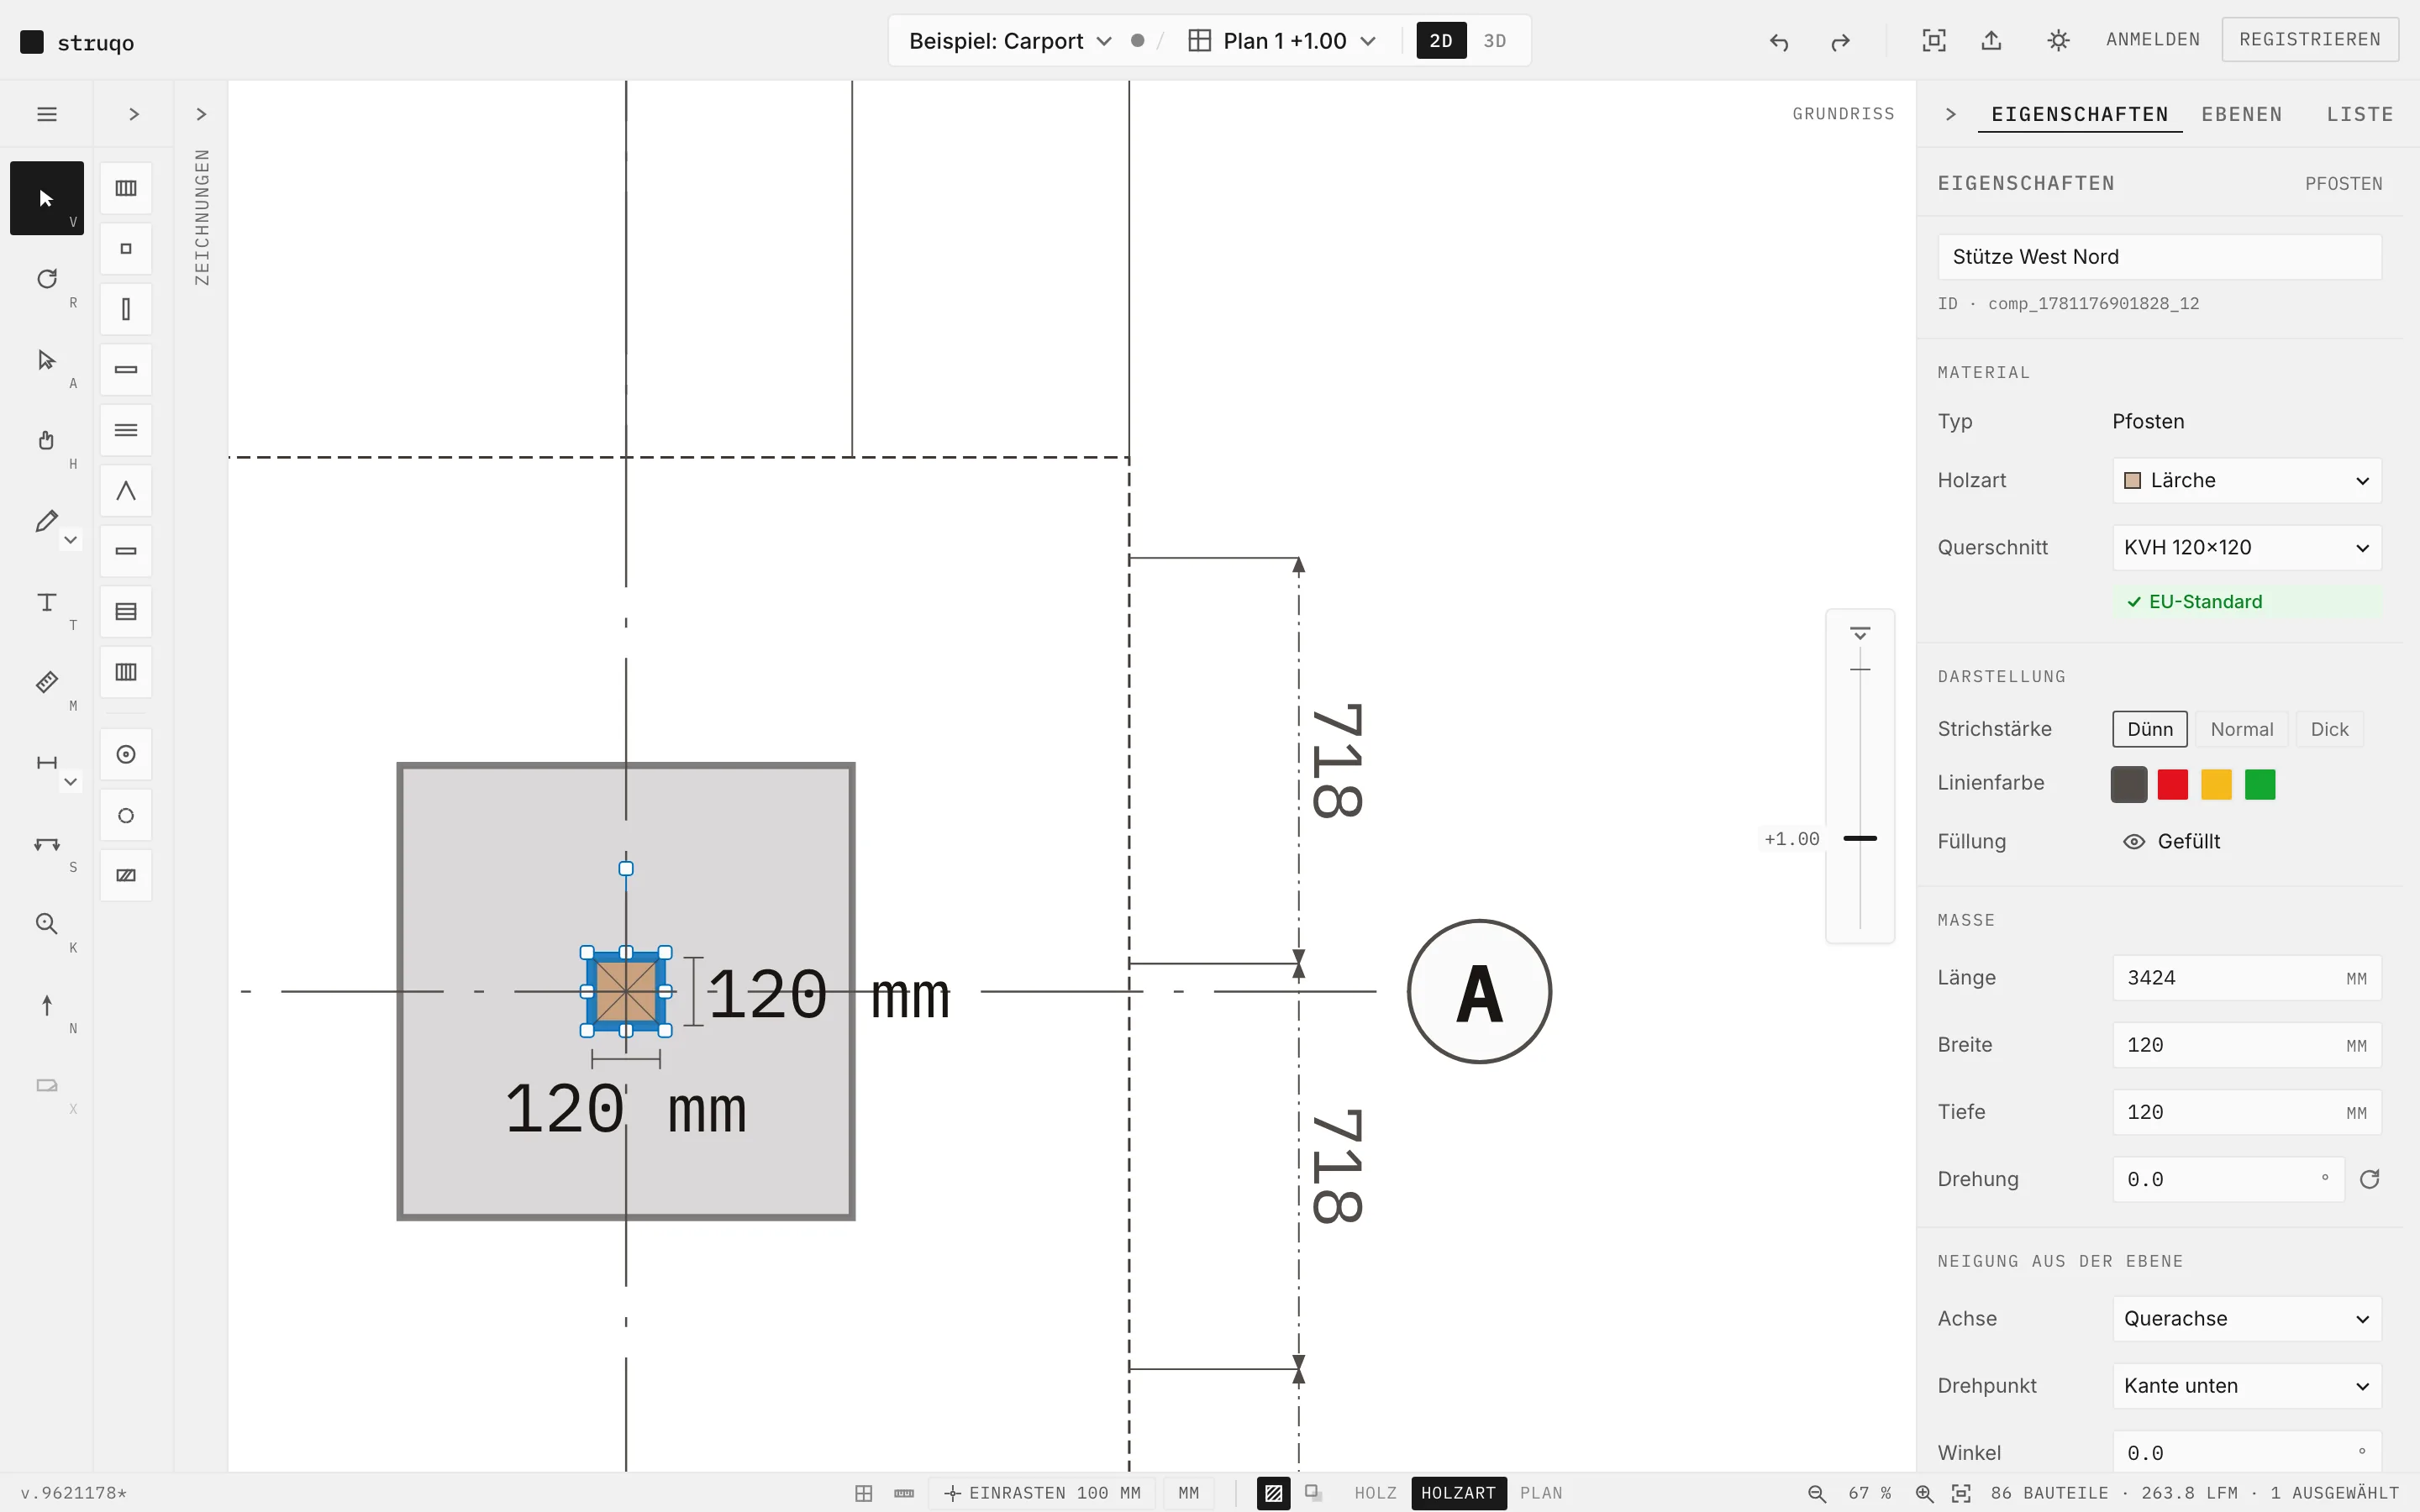
Task: Switch to the LISTE tab
Action: pyautogui.click(x=2360, y=114)
